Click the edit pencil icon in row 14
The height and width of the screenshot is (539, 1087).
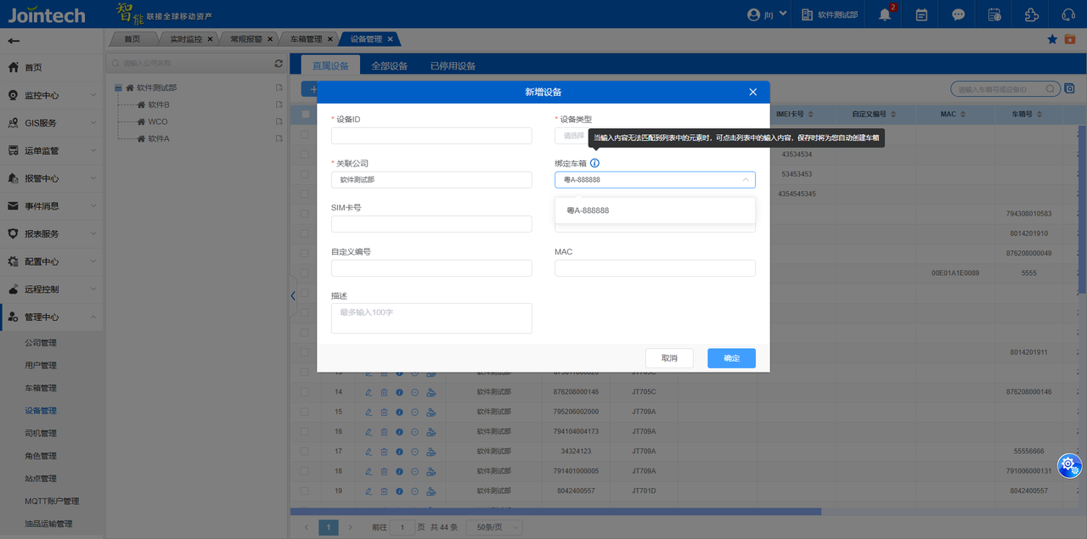click(x=369, y=391)
